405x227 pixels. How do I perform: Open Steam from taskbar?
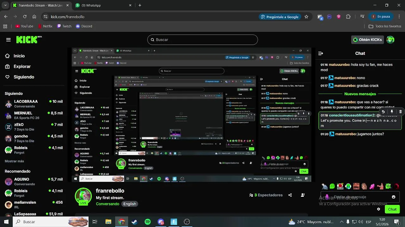[134, 222]
